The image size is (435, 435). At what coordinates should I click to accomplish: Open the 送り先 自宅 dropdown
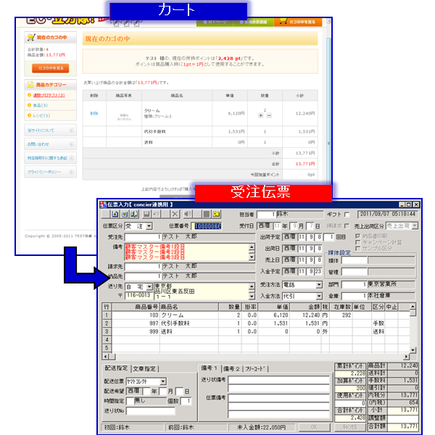[x=149, y=286]
